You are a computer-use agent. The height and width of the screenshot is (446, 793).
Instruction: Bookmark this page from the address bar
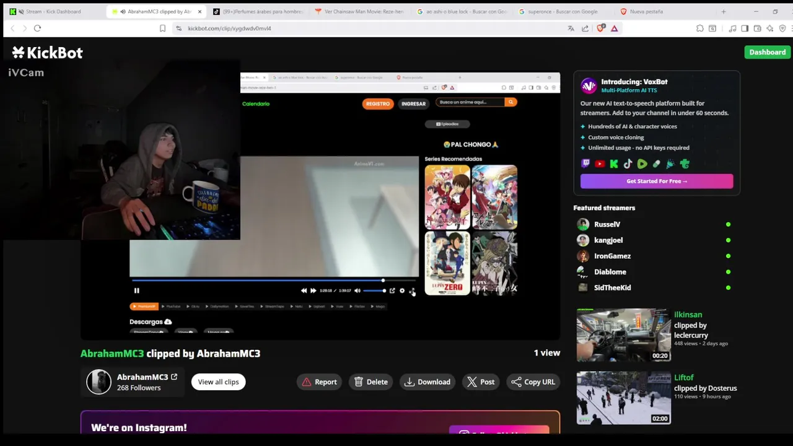point(162,28)
